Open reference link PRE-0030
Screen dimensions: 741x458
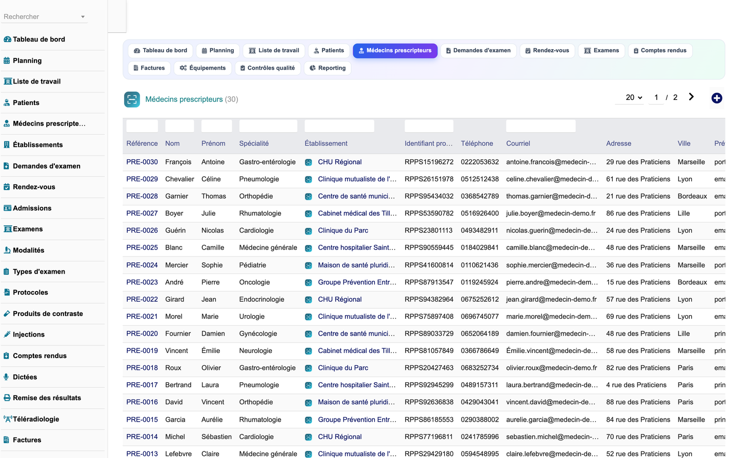[142, 162]
